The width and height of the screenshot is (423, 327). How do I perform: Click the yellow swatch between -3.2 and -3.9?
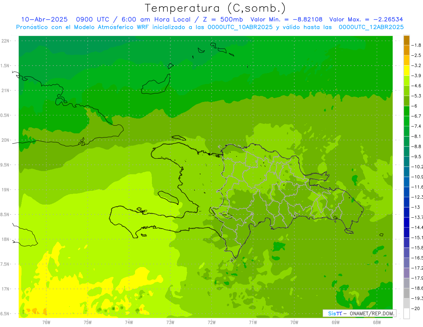(407, 71)
